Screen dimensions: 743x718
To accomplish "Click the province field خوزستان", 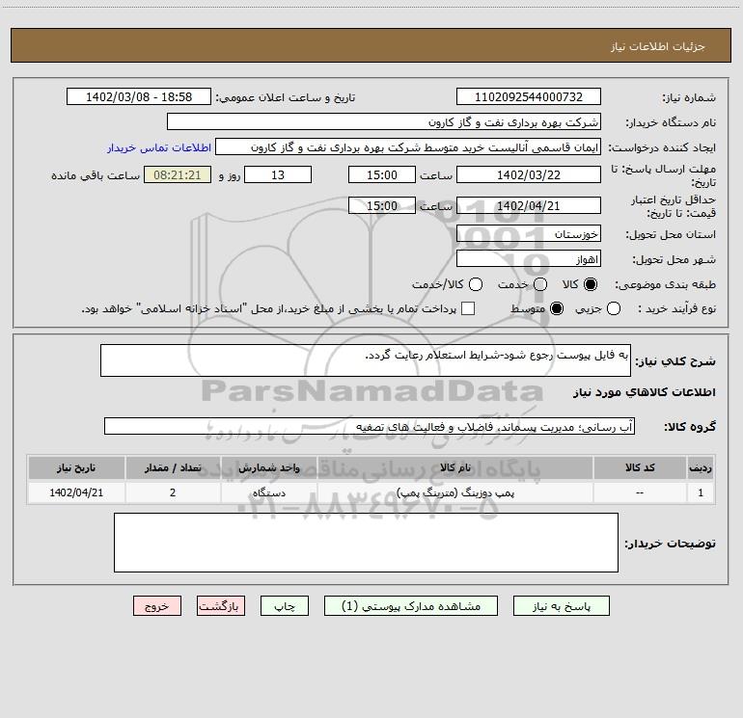I will tap(529, 233).
